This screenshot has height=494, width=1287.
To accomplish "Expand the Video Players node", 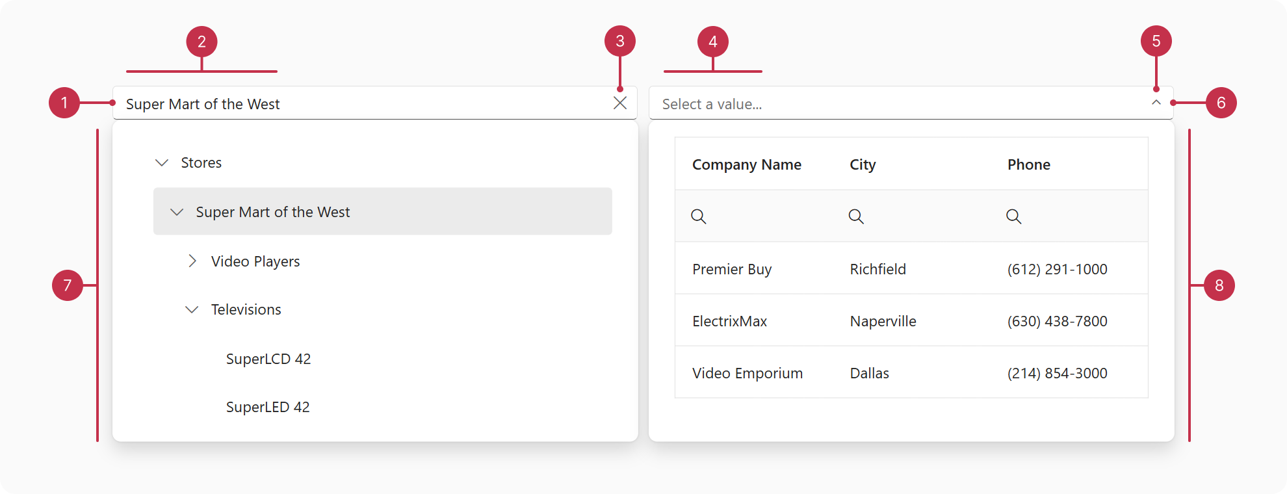I will pos(192,261).
